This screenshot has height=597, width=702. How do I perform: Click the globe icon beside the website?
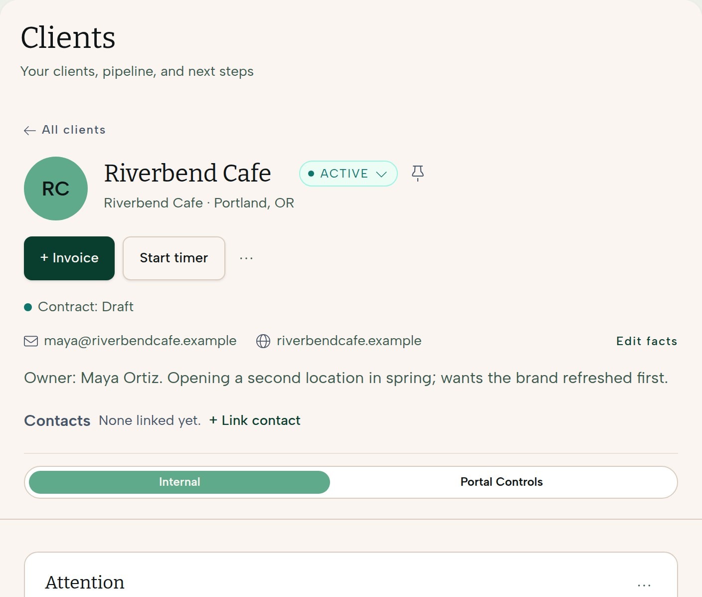pos(263,341)
